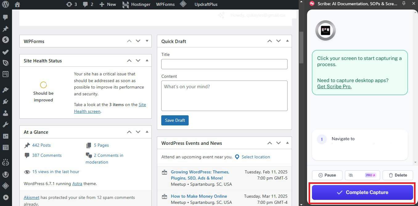418x206 pixels.
Task: Collapse the Site Health Status widget
Action: click(147, 60)
